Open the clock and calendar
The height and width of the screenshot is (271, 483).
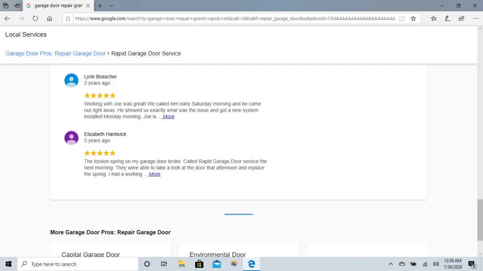[x=453, y=264]
